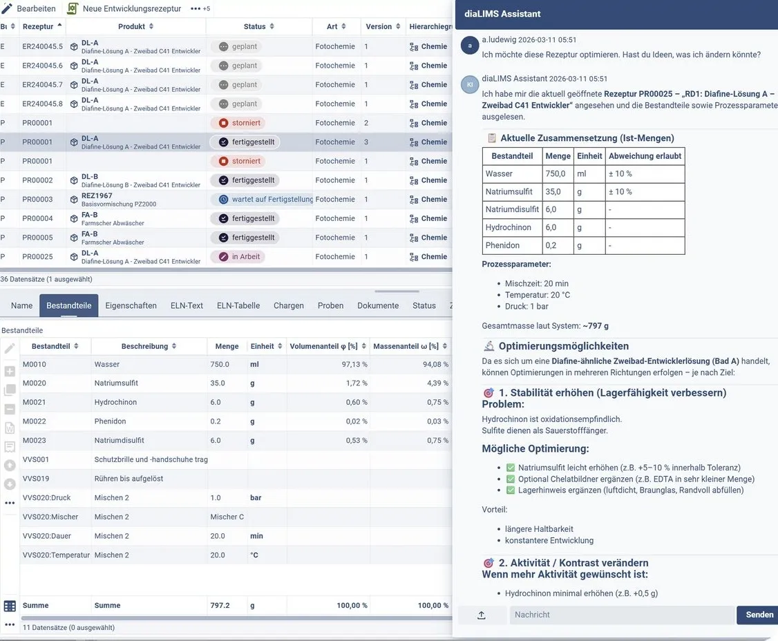Sort by Massenanteil ω [%] column
Screen dimensions: 778x641
tap(410, 346)
